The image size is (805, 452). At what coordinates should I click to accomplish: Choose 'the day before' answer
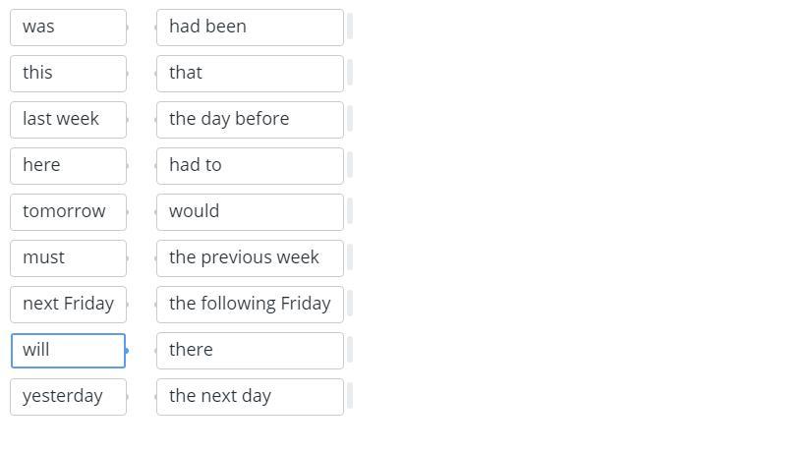coord(250,120)
